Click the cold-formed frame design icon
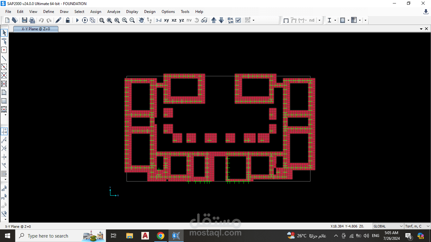Viewport: 431px width, 242px height. 354,20
